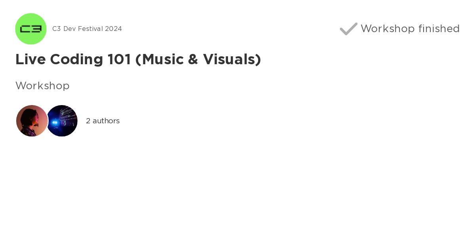Click the word Music in the heading

tap(163, 59)
